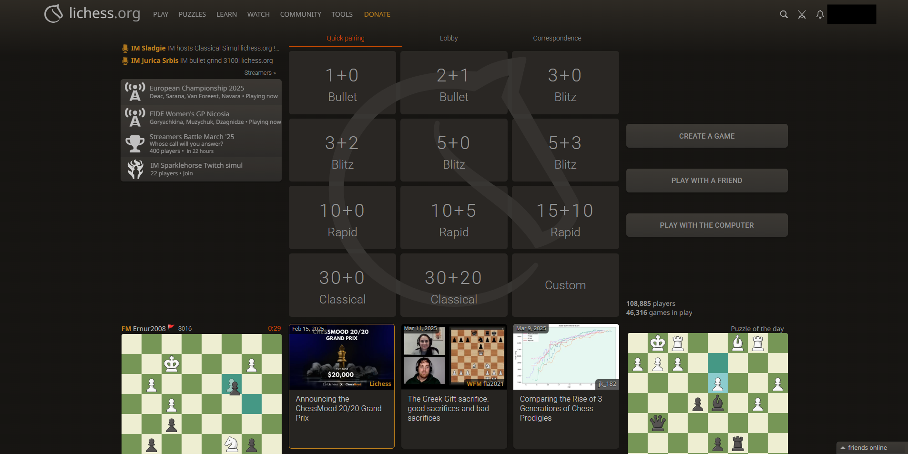The width and height of the screenshot is (908, 454).
Task: Click PLAY WITH A FRIEND button
Action: click(707, 181)
